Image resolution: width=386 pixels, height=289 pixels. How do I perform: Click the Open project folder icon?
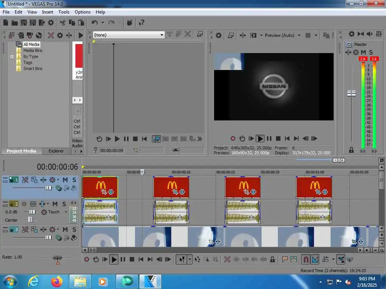15,23
